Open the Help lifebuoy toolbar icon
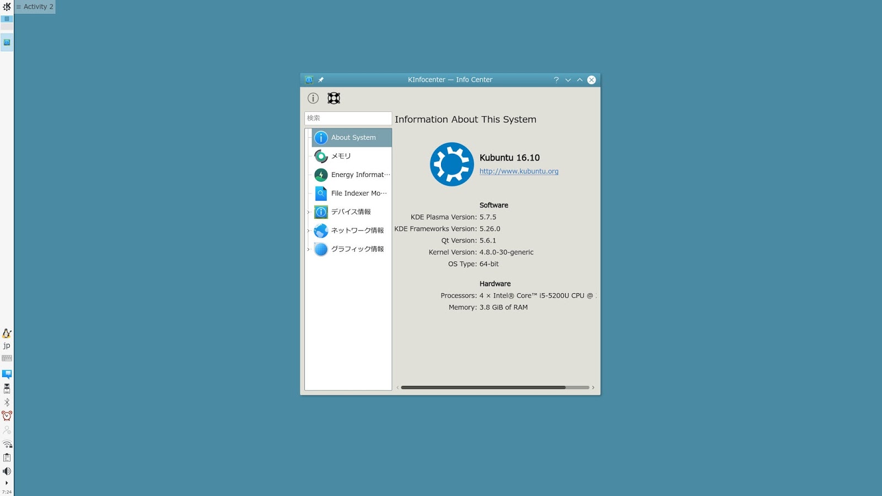882x496 pixels. tap(334, 98)
